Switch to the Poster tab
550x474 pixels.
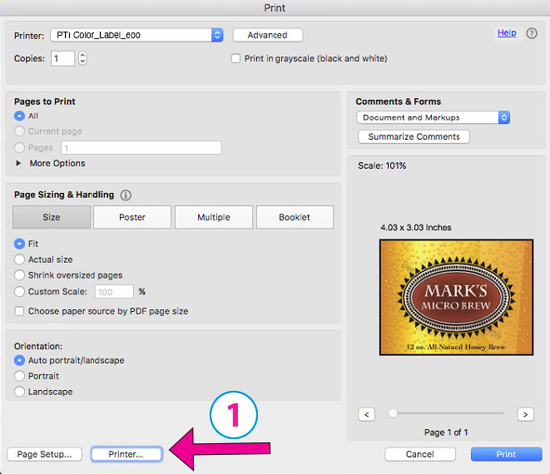(x=132, y=217)
